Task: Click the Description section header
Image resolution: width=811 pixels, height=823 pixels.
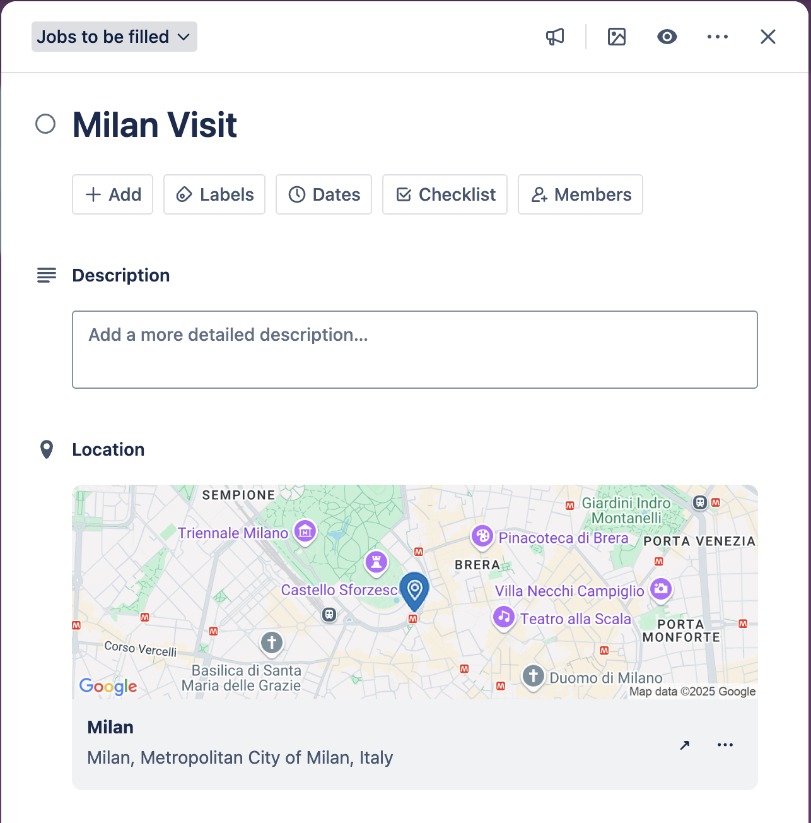Action: (x=120, y=275)
